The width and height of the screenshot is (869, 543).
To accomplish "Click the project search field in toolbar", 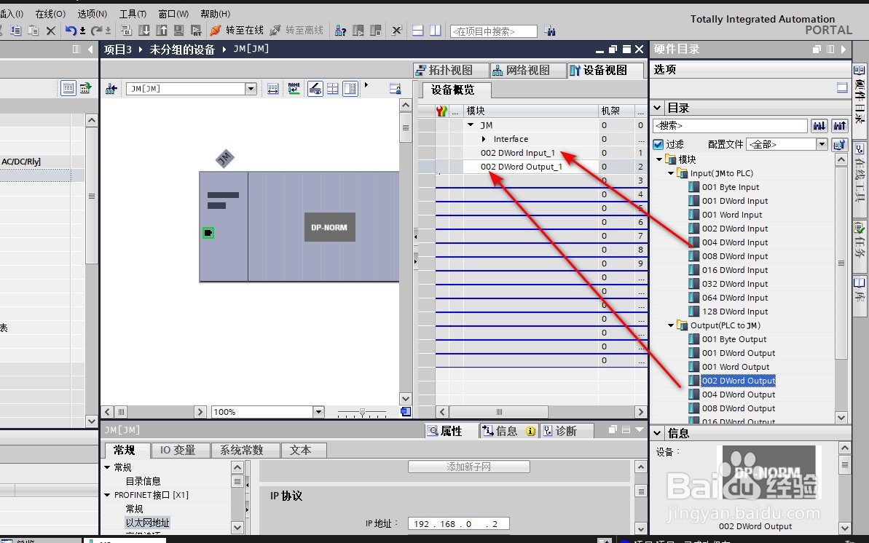I will (494, 31).
